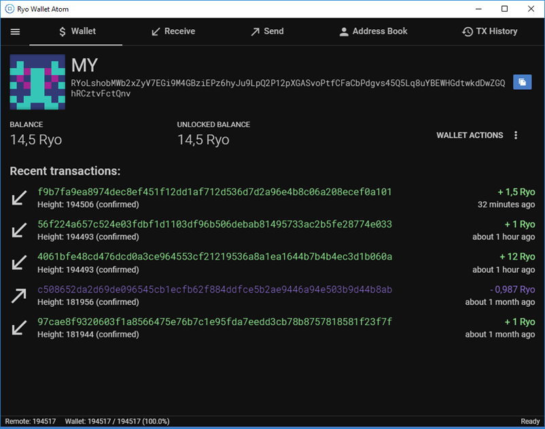
Task: Open transaction 4061bfe48cd476dc hash
Action: point(215,257)
